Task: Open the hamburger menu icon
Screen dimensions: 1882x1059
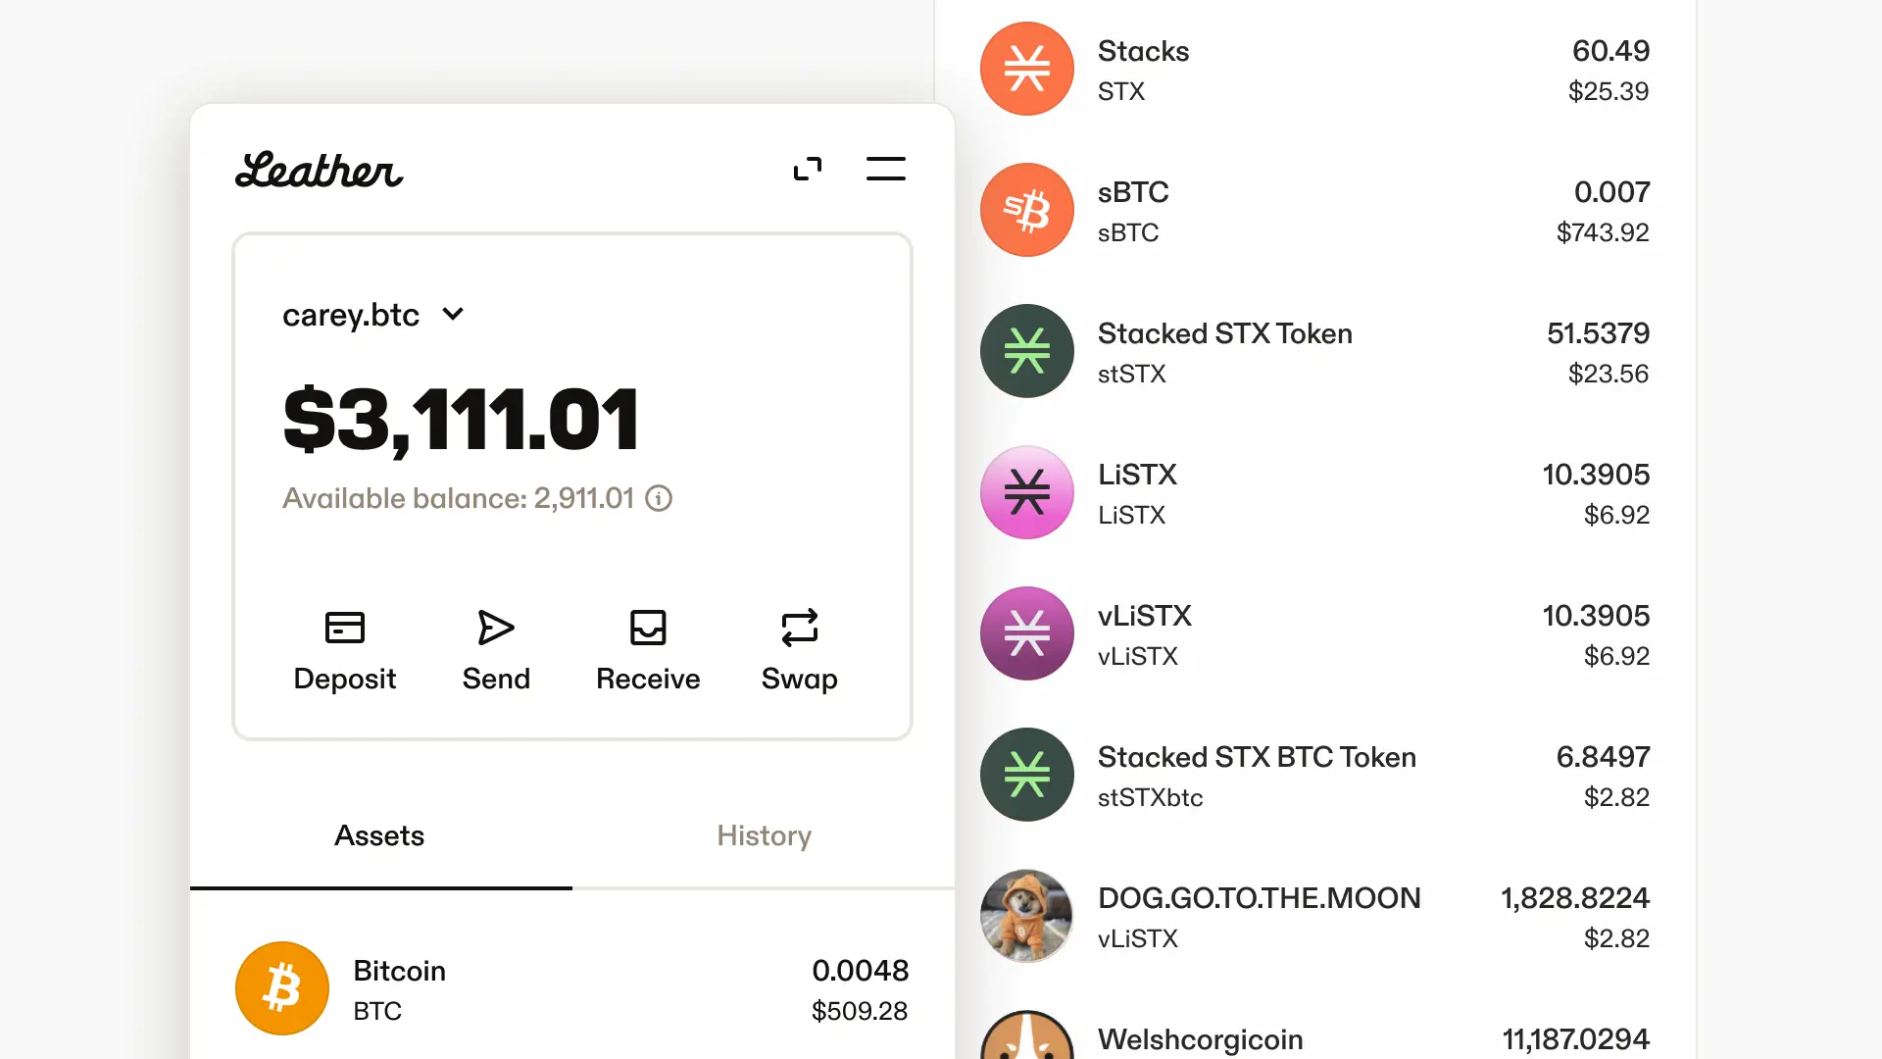Action: pos(885,170)
